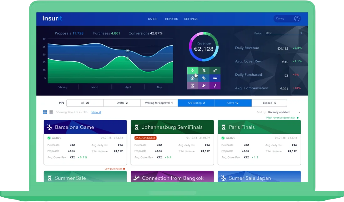The image size is (344, 202).
Task: Open the SETTINGS page
Action: coord(191,19)
